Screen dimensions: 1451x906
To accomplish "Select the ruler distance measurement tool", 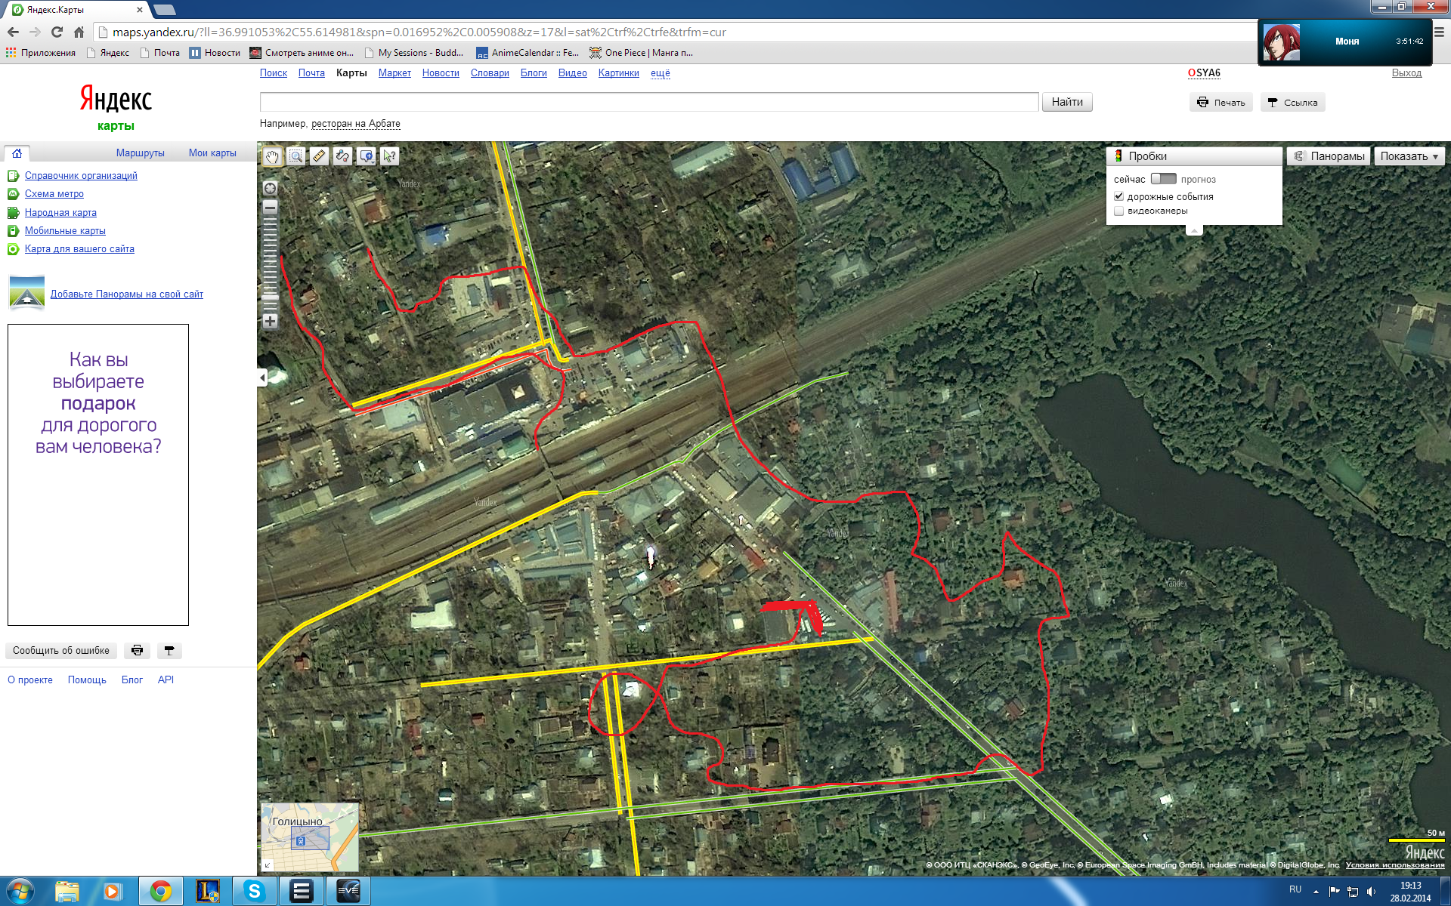I will pyautogui.click(x=319, y=156).
